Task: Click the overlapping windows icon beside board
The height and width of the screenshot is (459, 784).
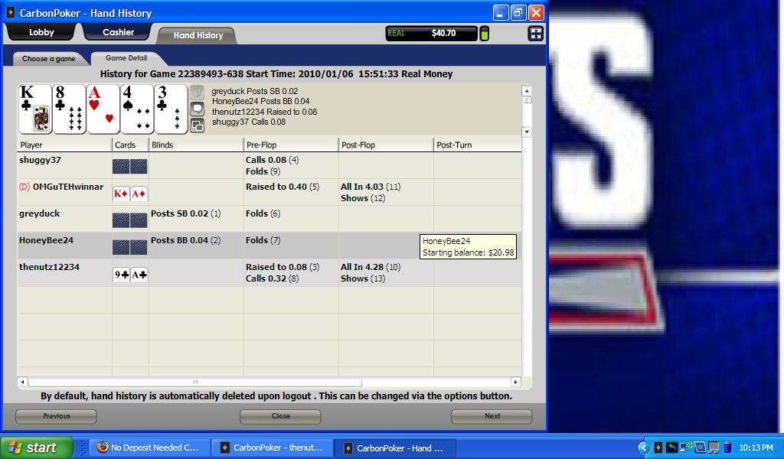Action: click(197, 125)
